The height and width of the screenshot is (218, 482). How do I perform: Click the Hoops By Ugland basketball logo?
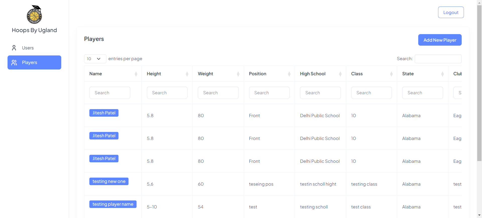34,15
